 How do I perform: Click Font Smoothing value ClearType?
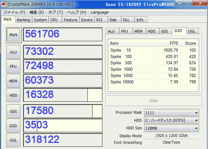pos(171,142)
